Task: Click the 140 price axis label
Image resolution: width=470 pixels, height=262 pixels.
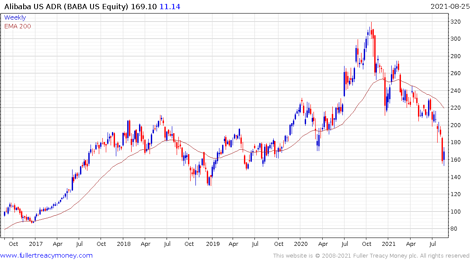Action: click(456, 177)
